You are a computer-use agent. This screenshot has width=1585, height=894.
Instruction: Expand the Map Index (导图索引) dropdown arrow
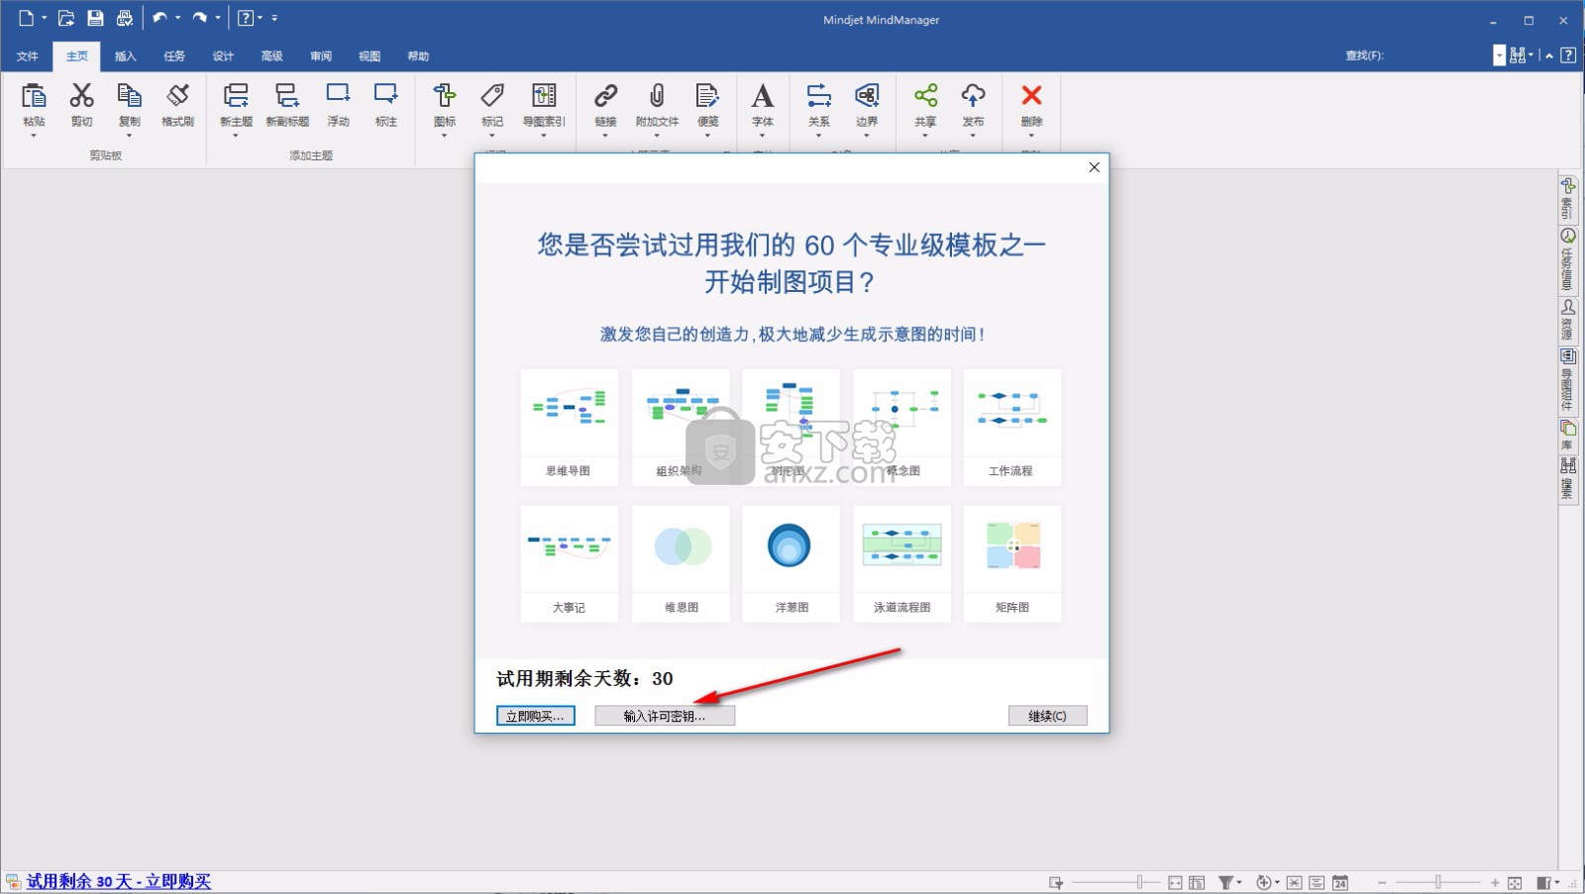[544, 135]
